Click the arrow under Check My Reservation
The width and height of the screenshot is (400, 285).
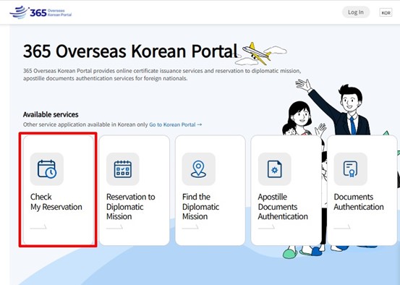[x=38, y=226]
